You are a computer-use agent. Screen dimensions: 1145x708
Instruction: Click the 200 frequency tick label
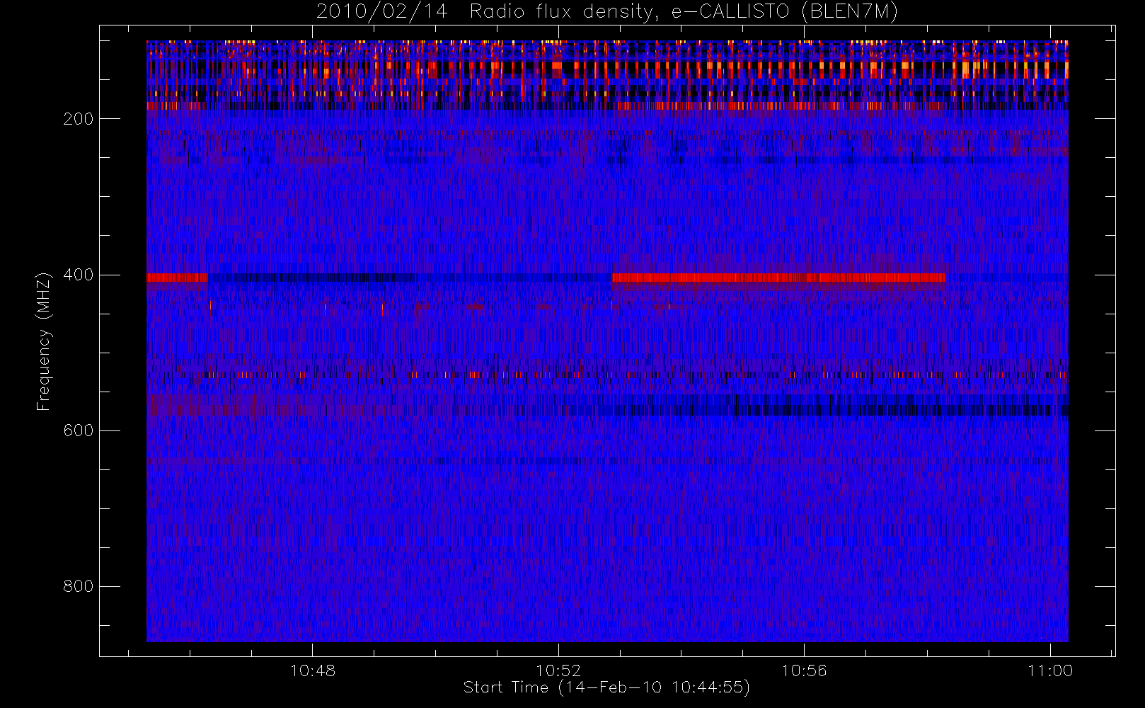(78, 119)
